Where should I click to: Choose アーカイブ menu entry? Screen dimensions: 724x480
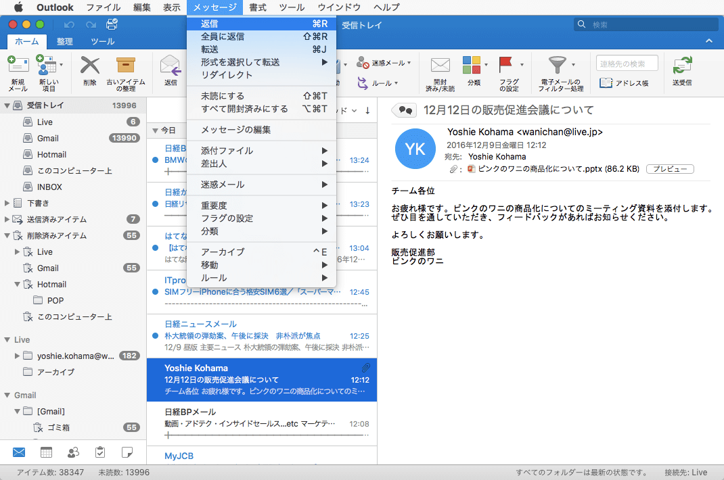tap(261, 252)
